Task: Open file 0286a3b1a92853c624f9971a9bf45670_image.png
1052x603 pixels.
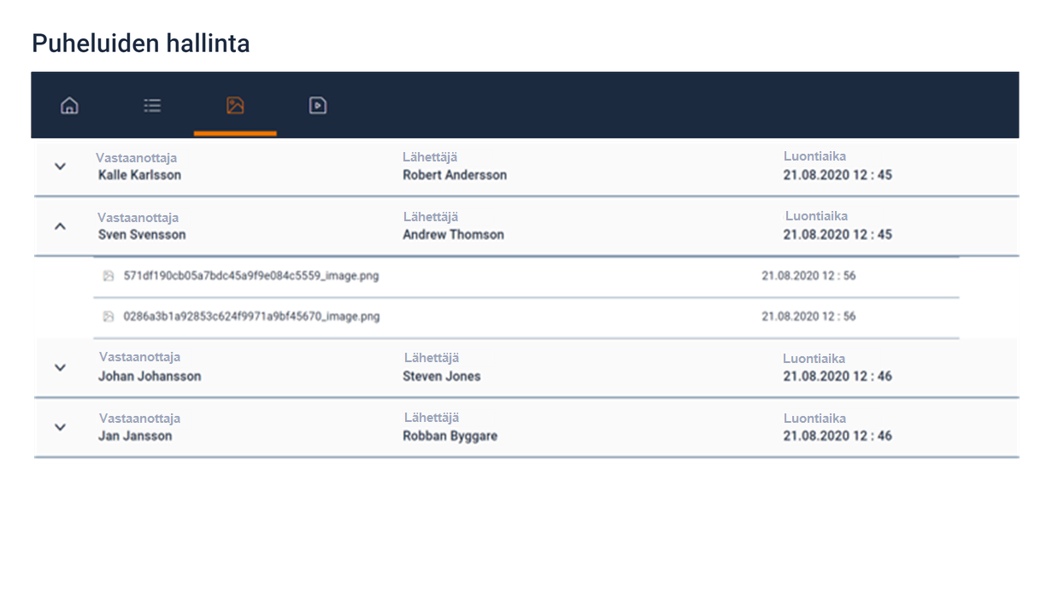Action: coord(251,317)
